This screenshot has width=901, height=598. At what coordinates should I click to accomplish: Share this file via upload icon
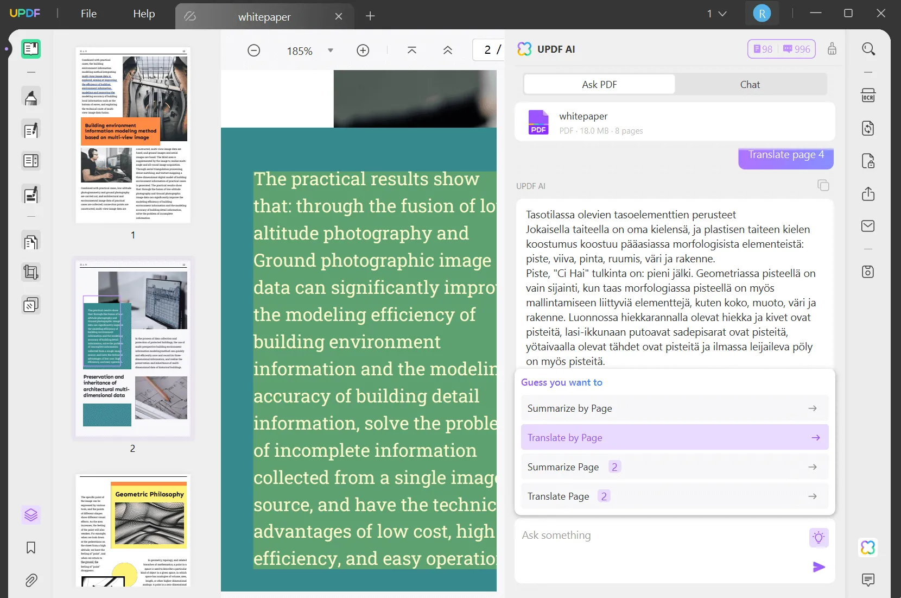click(x=868, y=194)
